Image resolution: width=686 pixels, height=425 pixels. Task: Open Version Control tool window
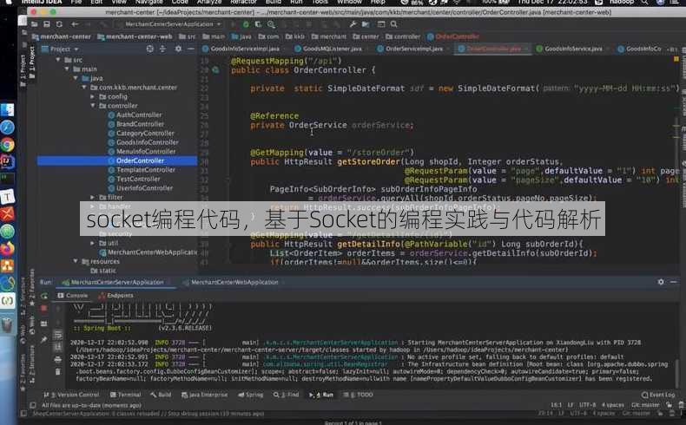[71, 395]
